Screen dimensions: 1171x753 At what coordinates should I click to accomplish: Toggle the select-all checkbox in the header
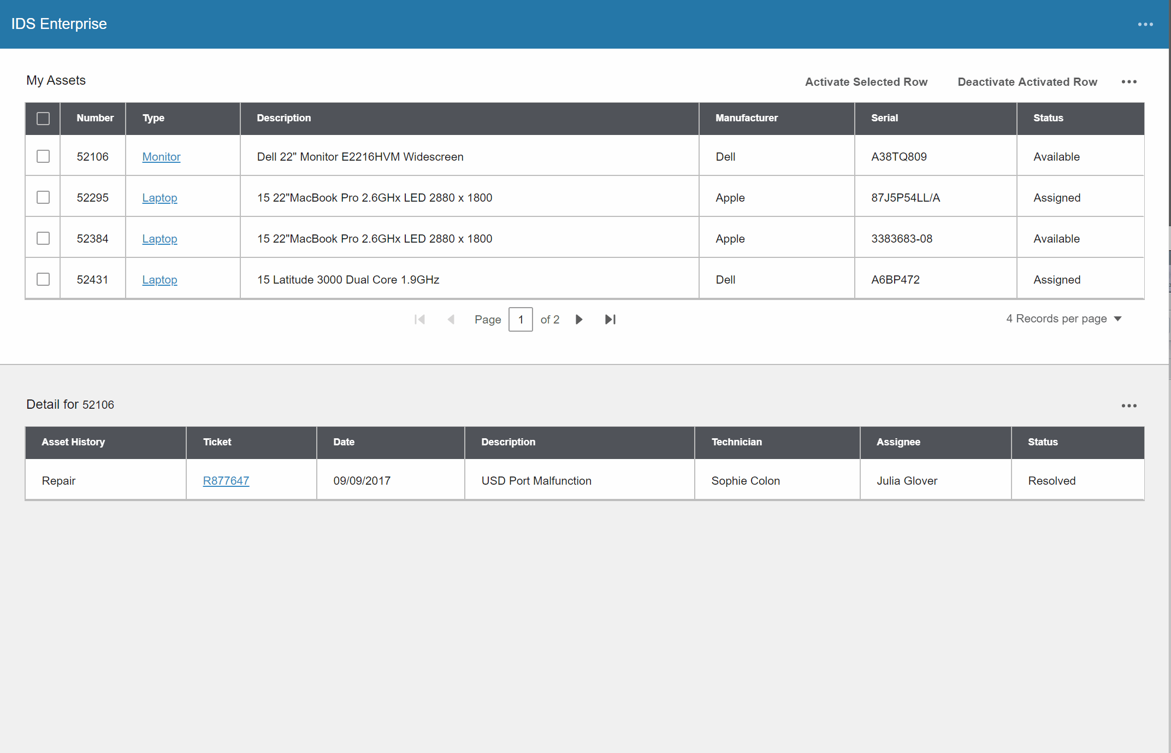[42, 118]
